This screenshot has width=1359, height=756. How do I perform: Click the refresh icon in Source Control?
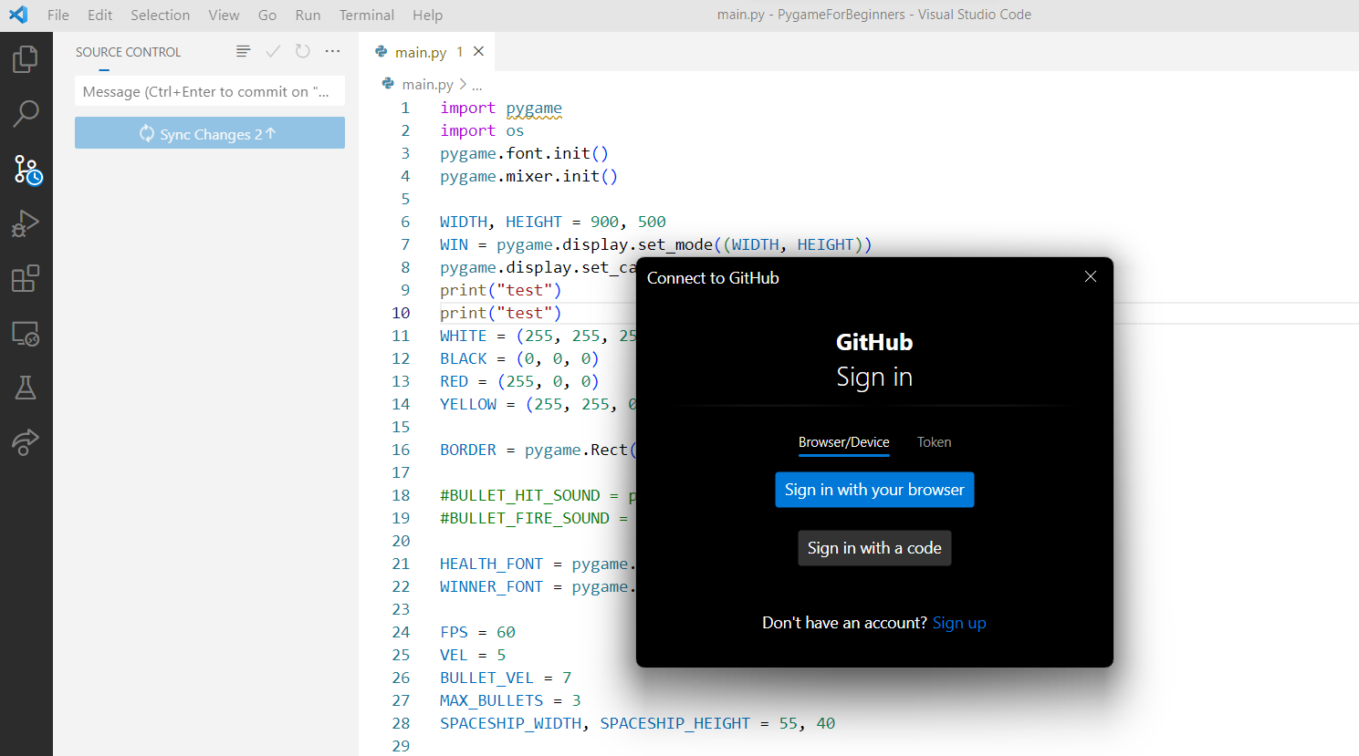303,51
